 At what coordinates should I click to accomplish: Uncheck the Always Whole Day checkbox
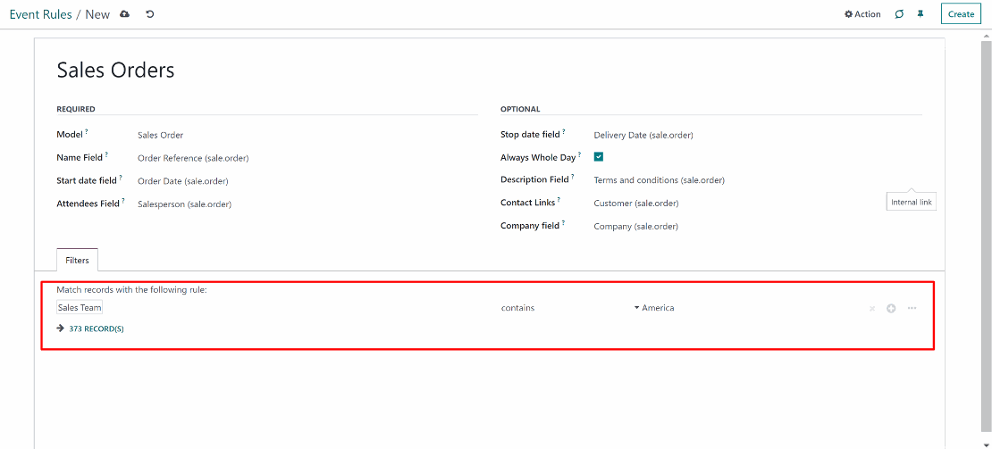tap(599, 156)
